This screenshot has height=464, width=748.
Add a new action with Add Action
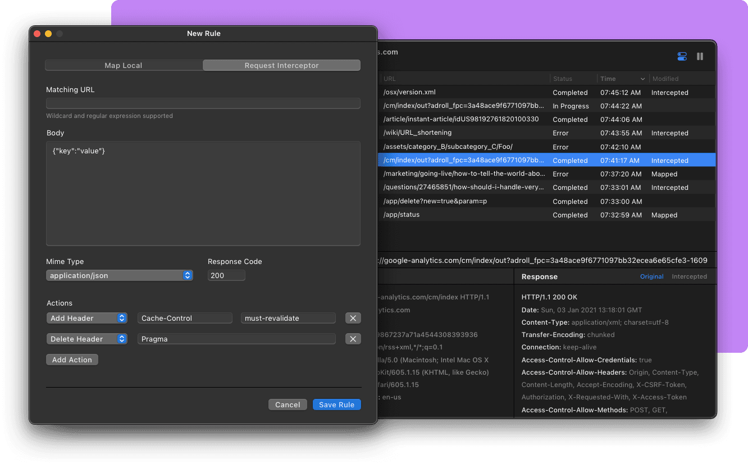pyautogui.click(x=72, y=360)
